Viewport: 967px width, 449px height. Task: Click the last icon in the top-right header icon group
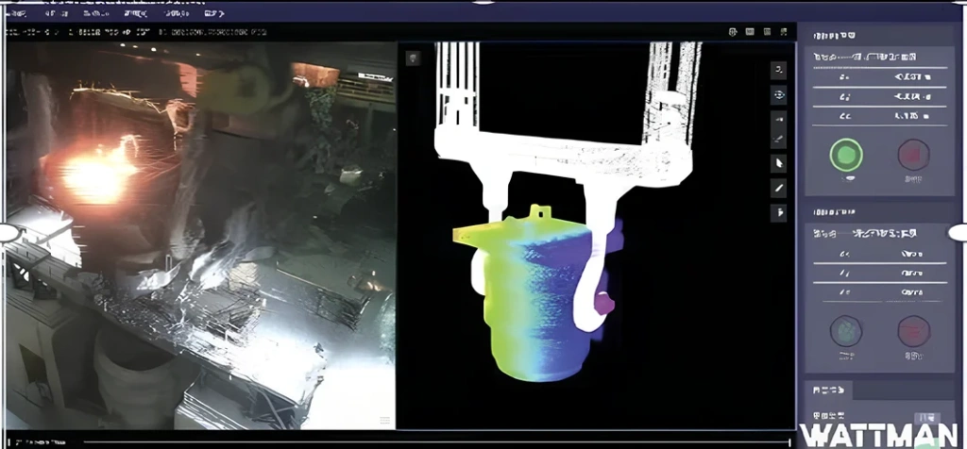[783, 31]
